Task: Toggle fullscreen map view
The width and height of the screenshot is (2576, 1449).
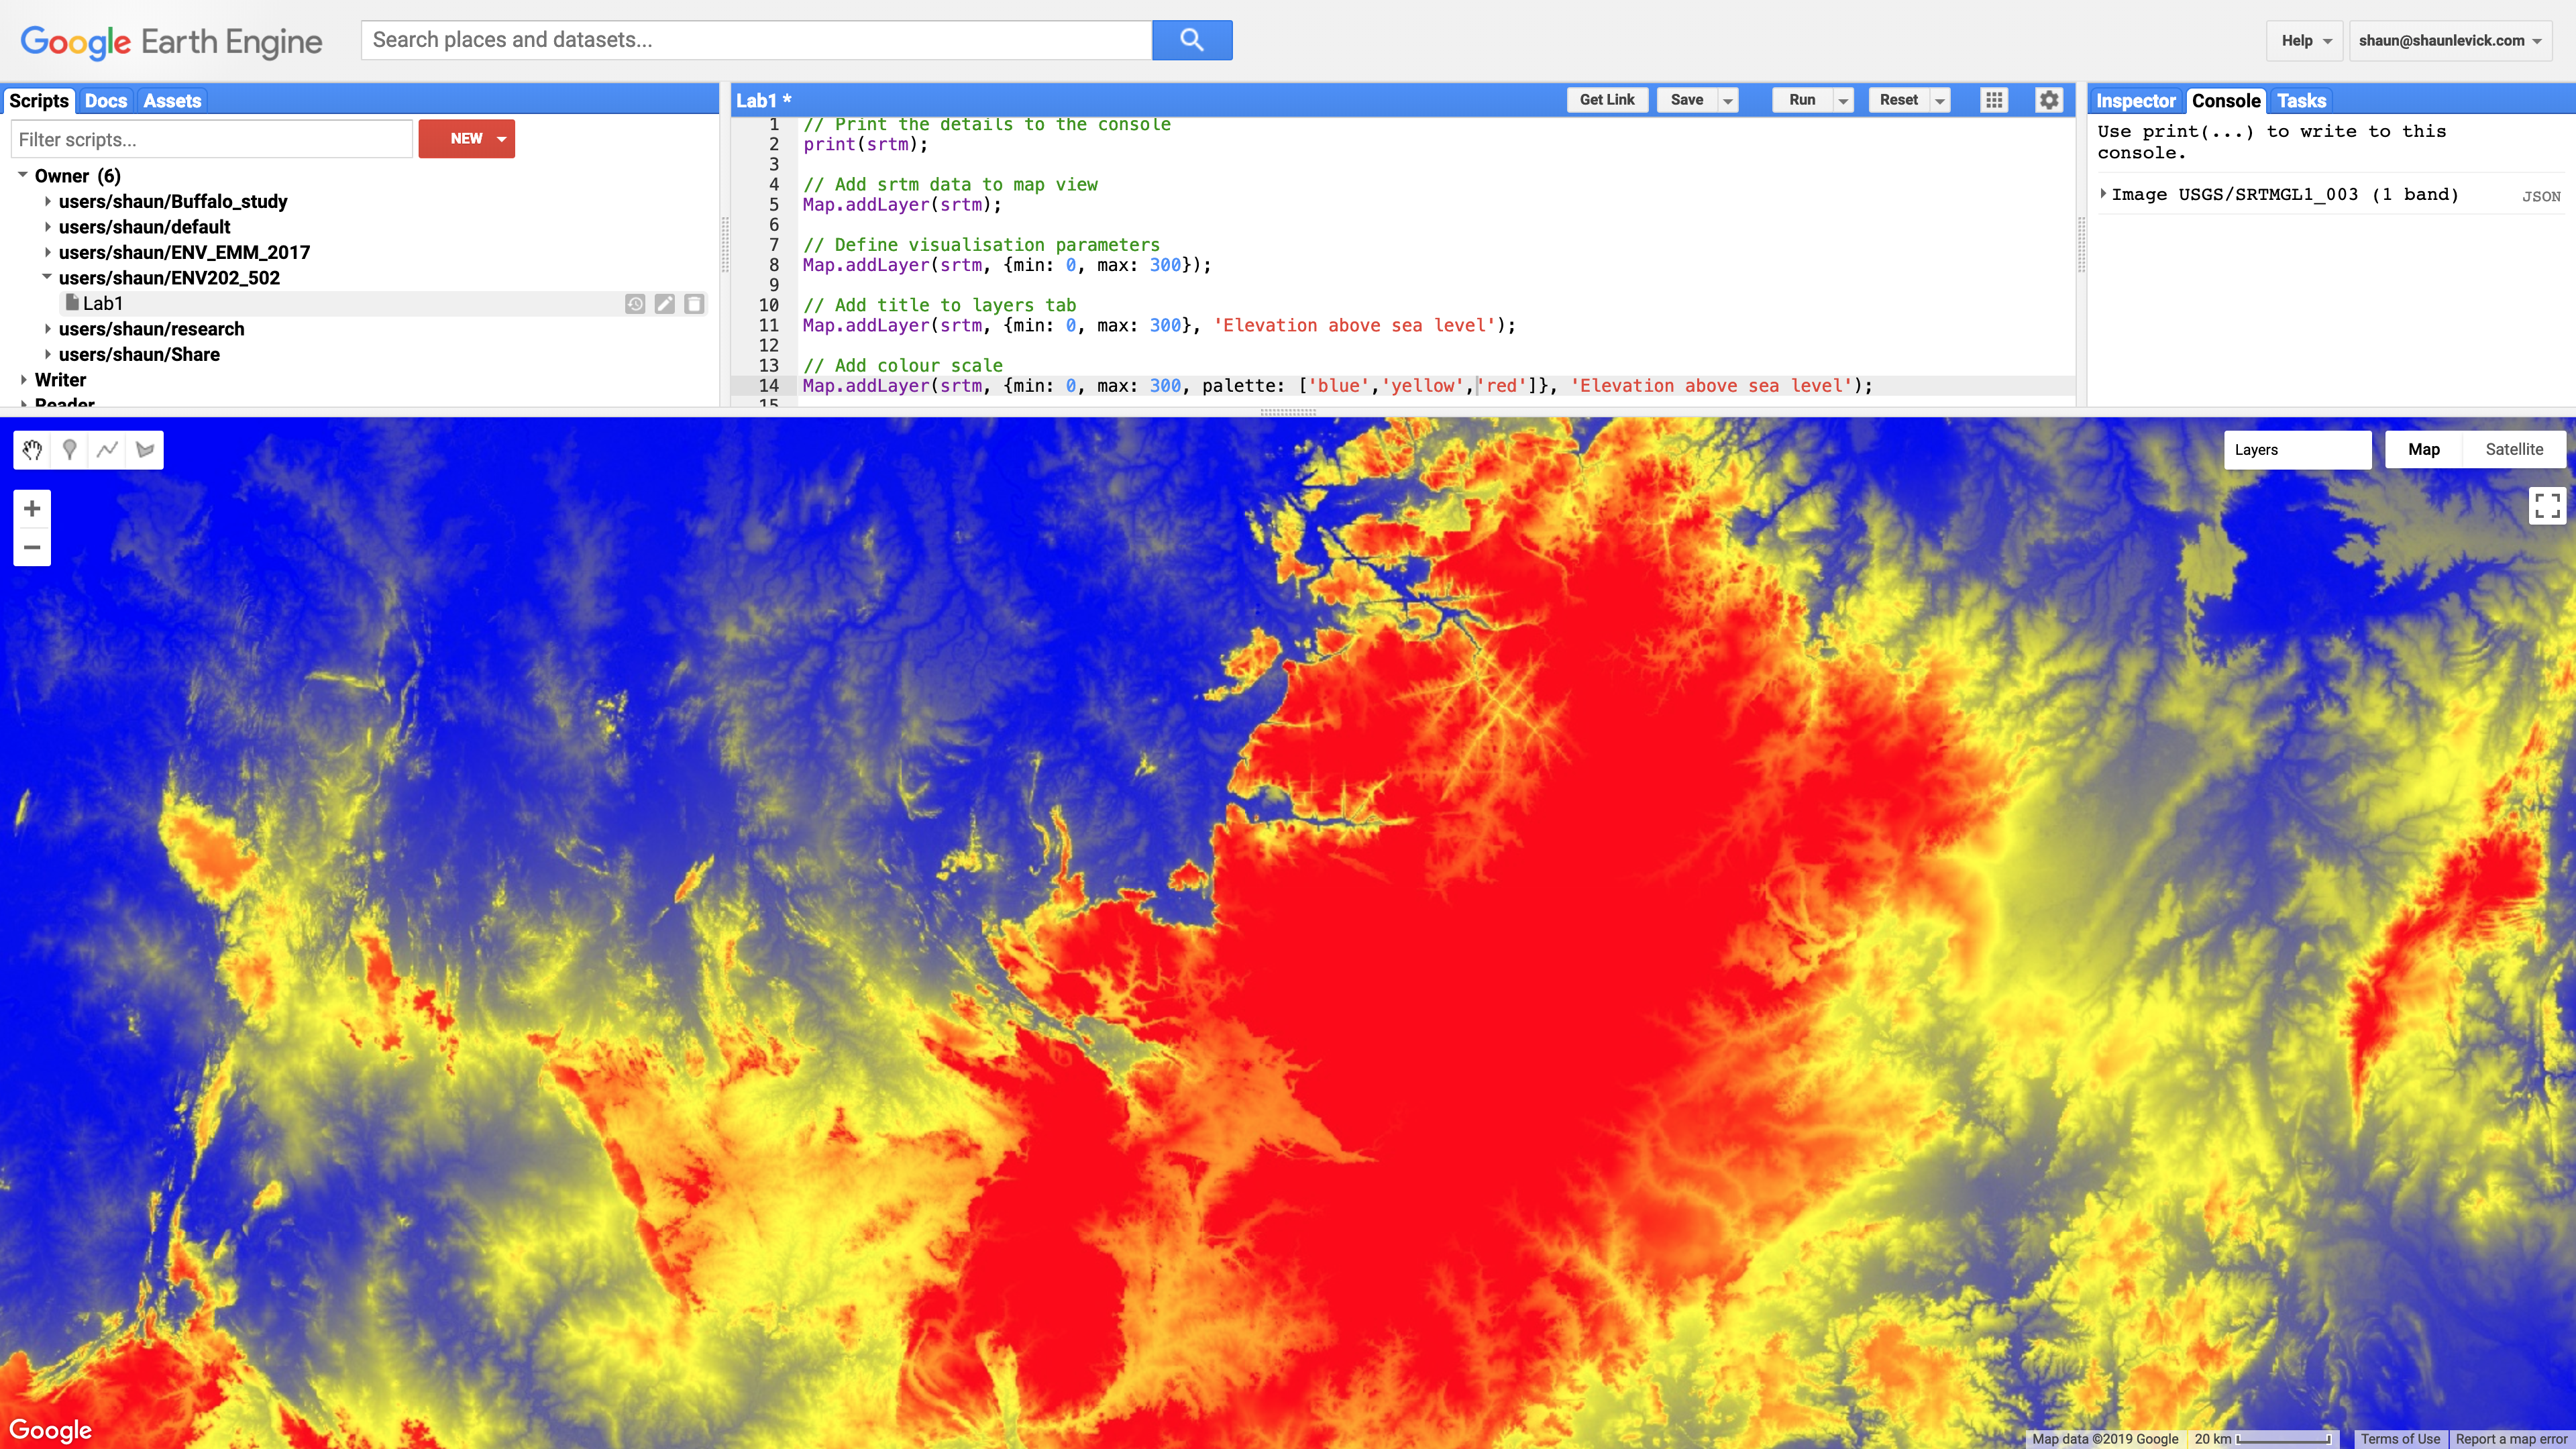Action: coord(2547,505)
